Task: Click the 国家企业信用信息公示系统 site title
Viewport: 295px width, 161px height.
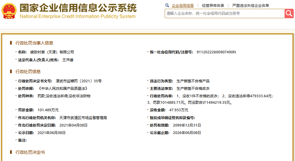Action: [x=78, y=8]
